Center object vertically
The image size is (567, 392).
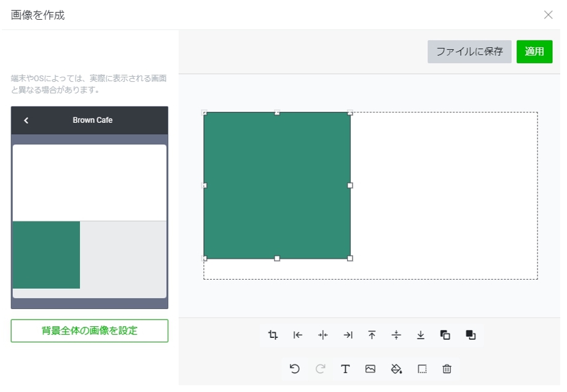[x=396, y=335]
